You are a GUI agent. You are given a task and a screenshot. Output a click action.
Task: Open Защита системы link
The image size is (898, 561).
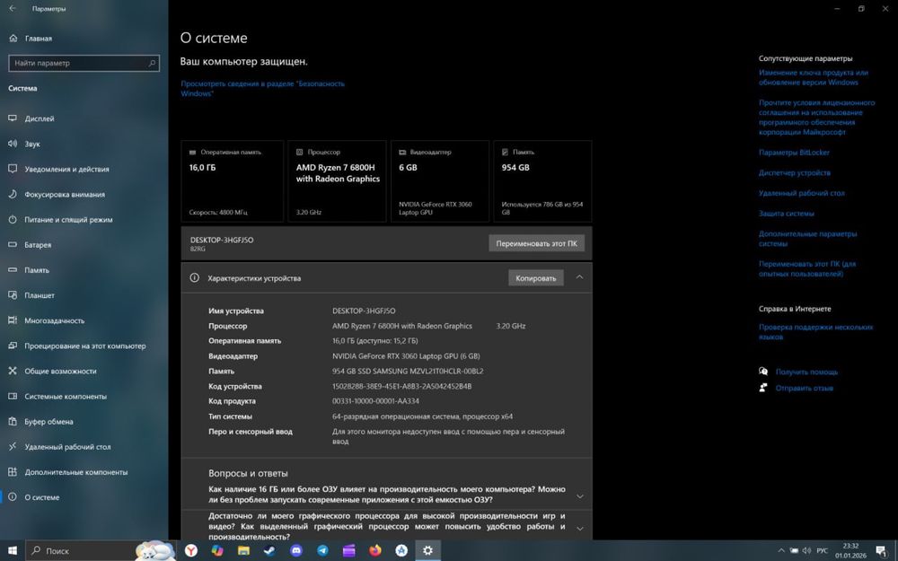point(787,213)
